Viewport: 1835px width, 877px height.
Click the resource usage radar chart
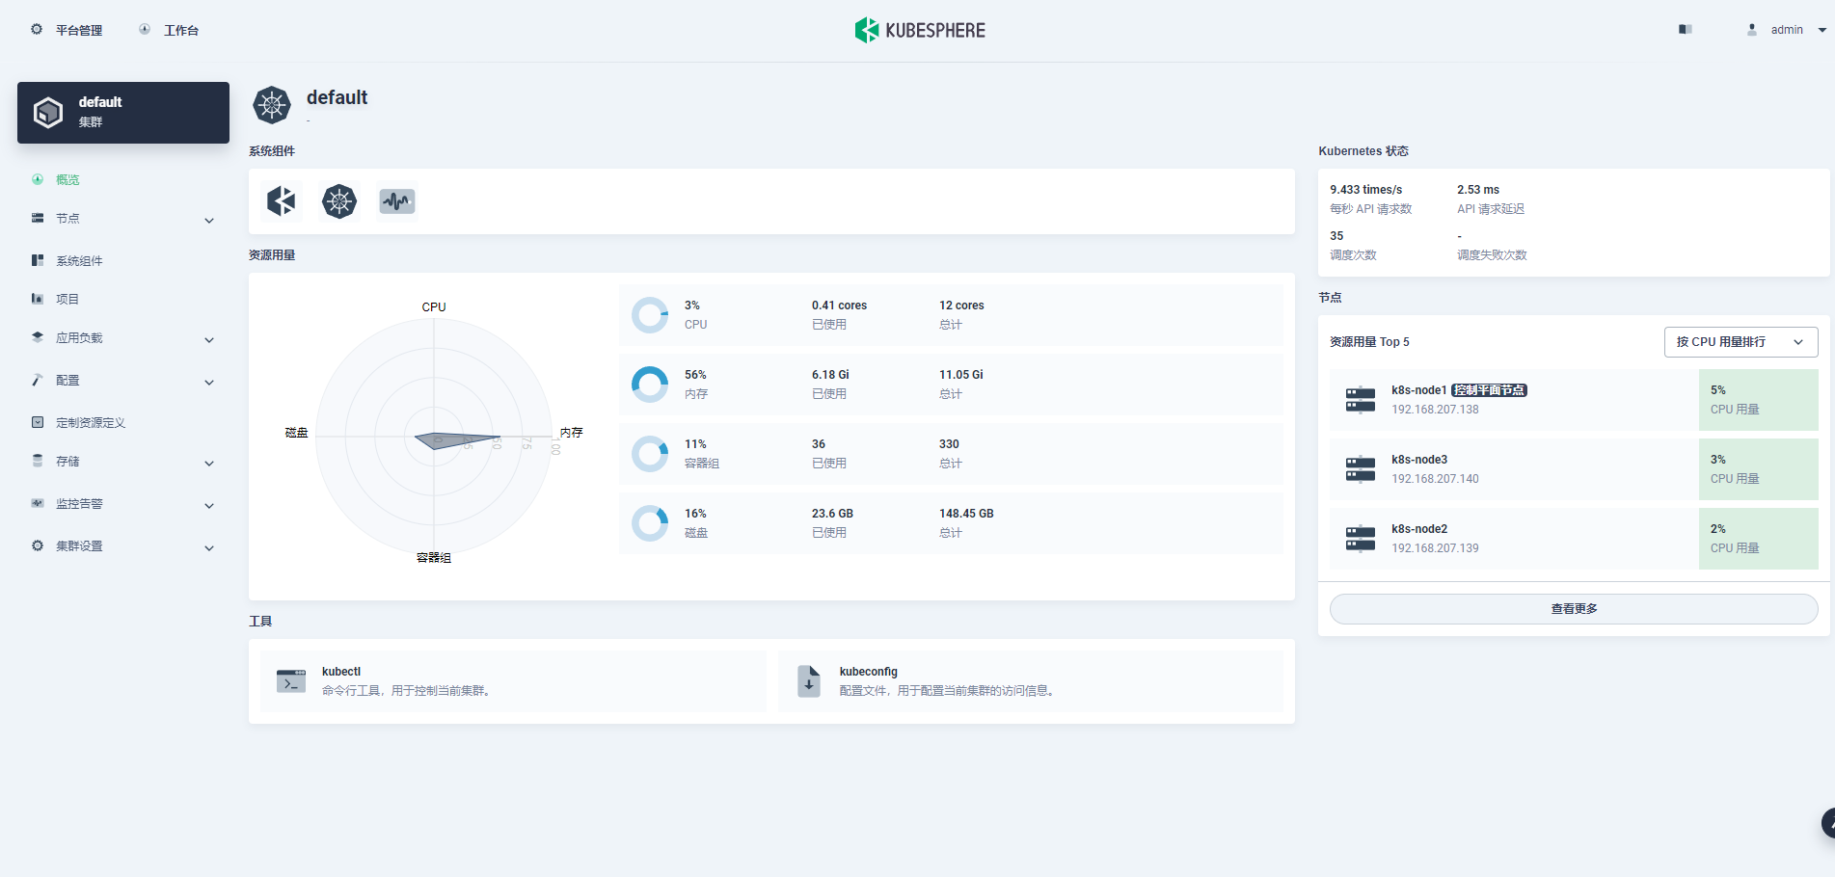point(434,436)
